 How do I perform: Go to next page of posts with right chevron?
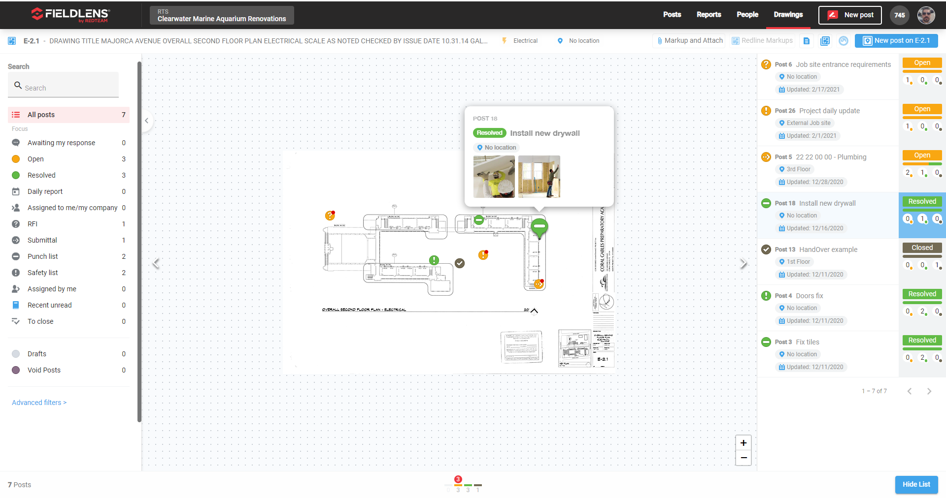[929, 391]
